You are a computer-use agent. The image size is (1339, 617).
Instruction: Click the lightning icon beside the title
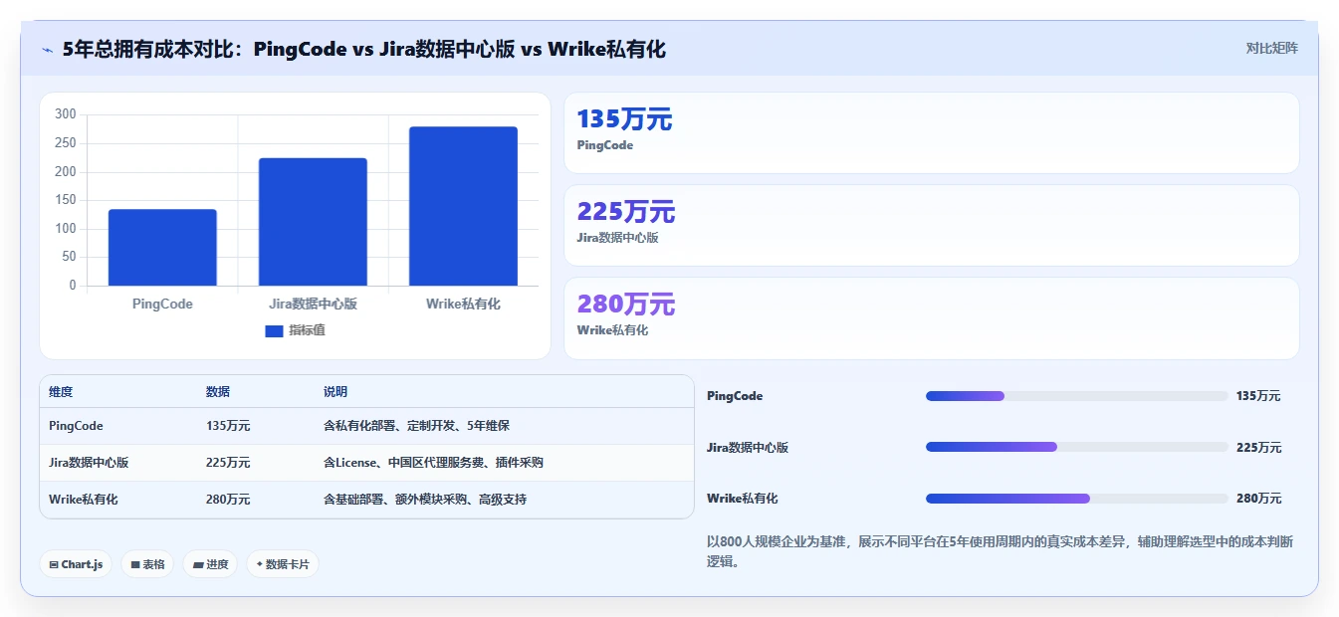click(x=48, y=50)
